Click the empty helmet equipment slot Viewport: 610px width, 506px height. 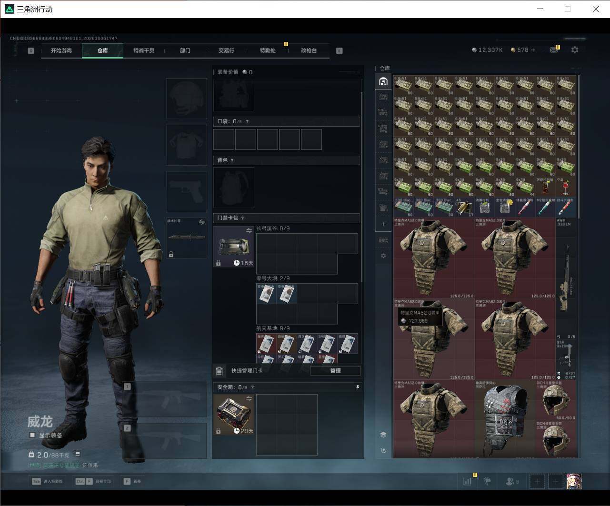[x=187, y=99]
